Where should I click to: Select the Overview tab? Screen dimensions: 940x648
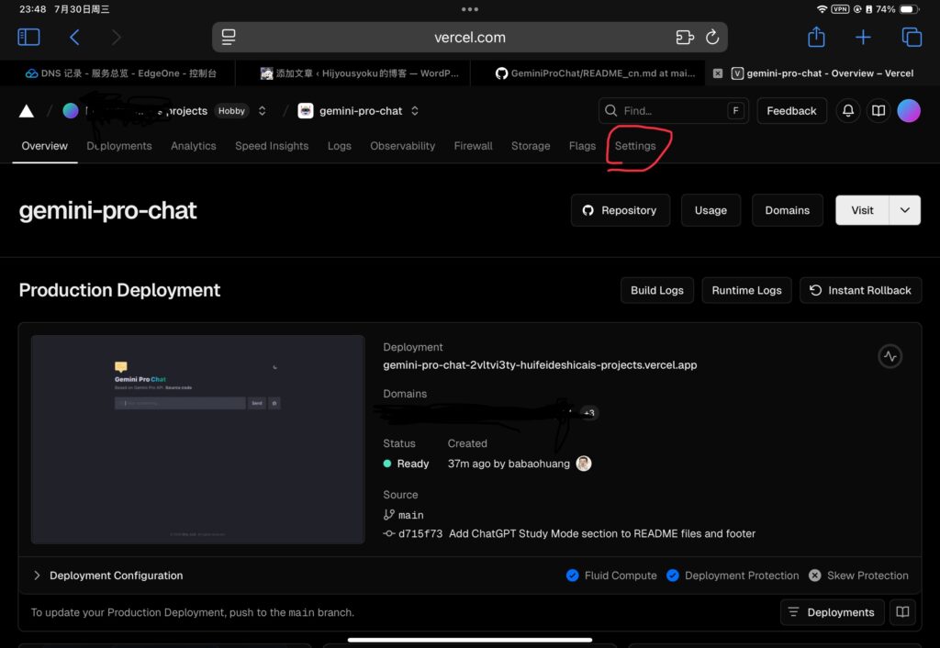[x=44, y=146]
